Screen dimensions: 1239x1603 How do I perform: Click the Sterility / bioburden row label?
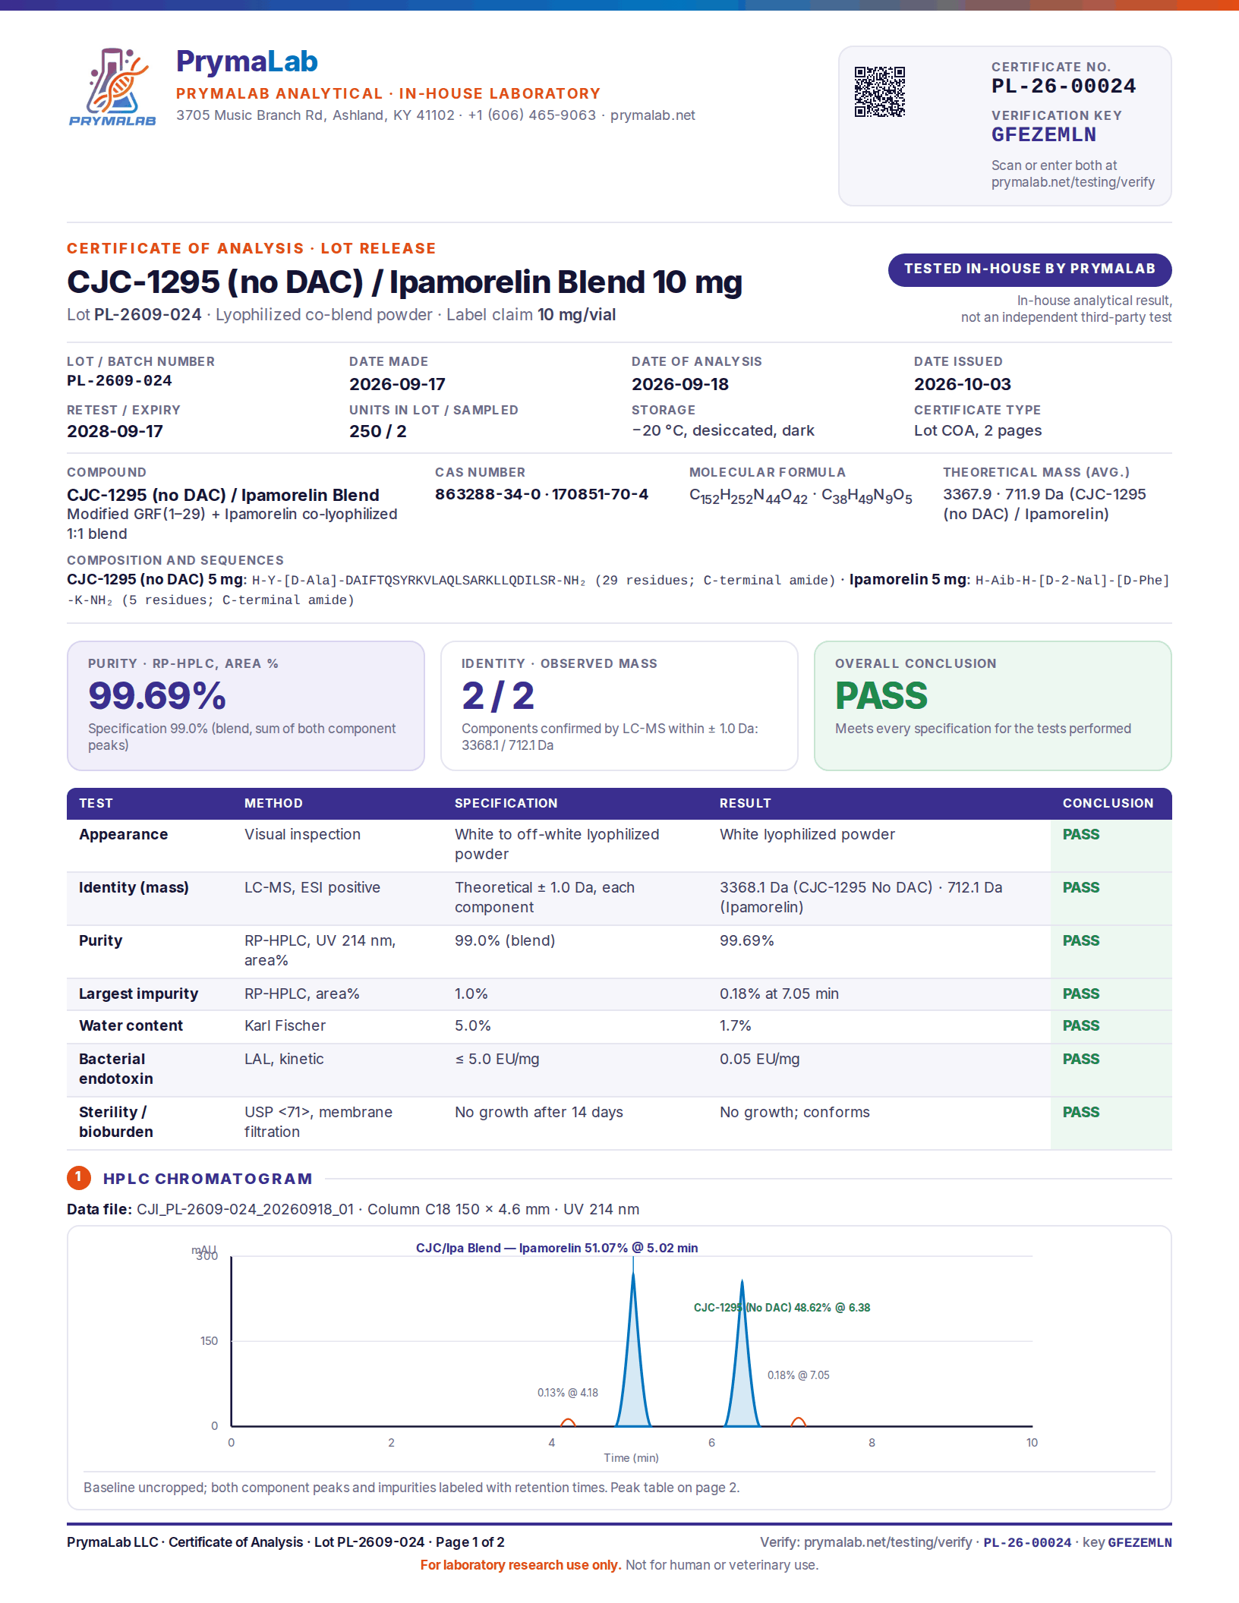(116, 1122)
